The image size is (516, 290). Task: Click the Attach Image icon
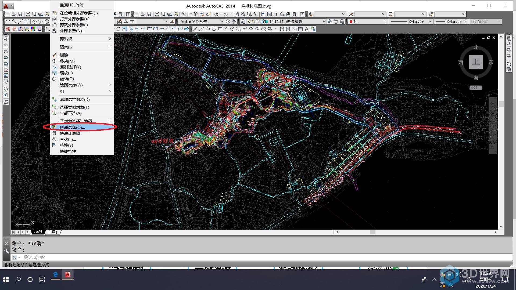[x=6, y=75]
